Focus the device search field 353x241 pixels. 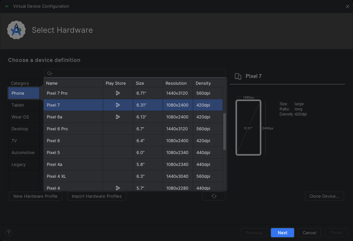135,73
